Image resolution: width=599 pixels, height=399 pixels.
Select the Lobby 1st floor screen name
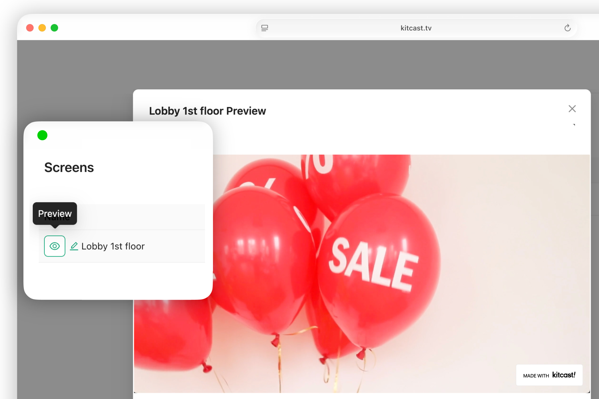pyautogui.click(x=113, y=246)
